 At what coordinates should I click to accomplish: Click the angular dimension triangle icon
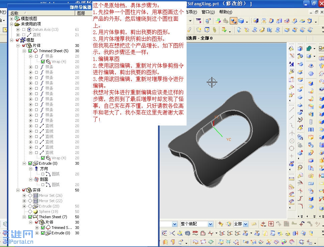click(292, 187)
